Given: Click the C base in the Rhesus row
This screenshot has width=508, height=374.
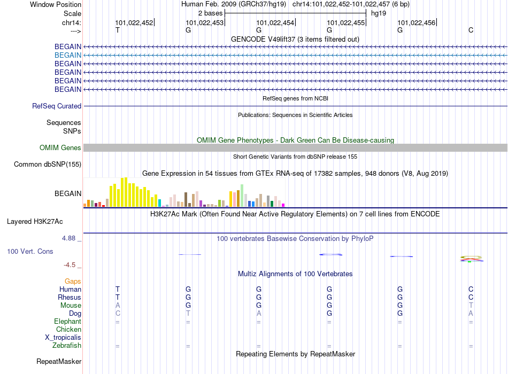Looking at the screenshot, I should pyautogui.click(x=471, y=297).
